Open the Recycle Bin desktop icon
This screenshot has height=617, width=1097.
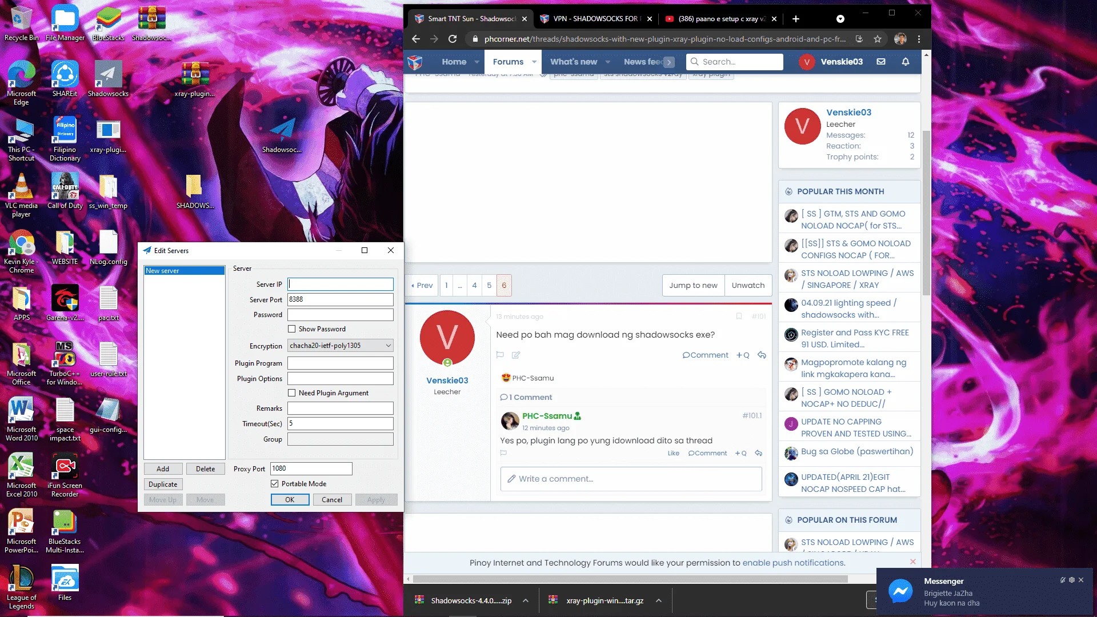click(x=21, y=24)
